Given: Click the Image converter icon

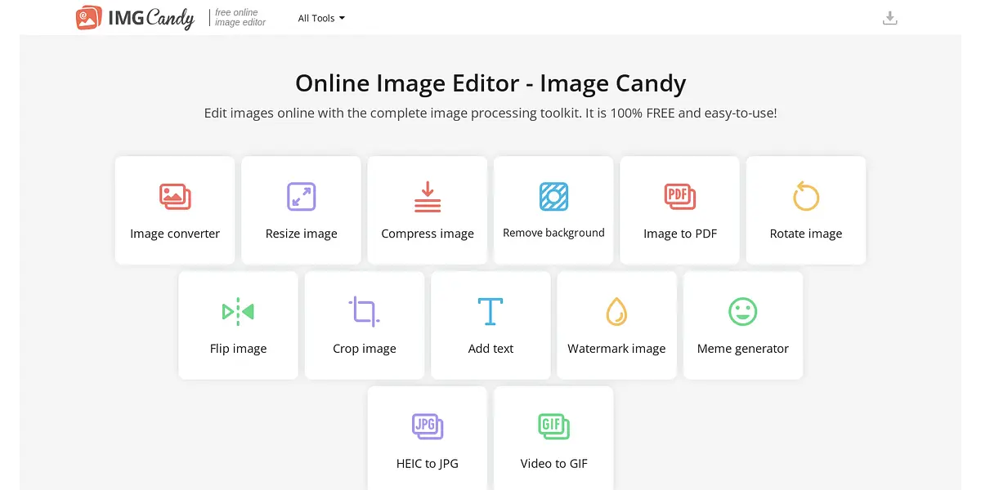Looking at the screenshot, I should [x=174, y=197].
